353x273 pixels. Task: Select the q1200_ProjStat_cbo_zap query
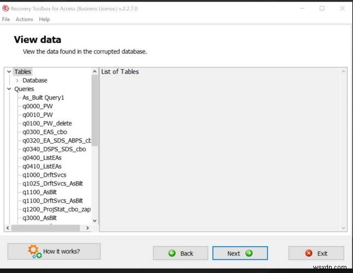[56, 209]
